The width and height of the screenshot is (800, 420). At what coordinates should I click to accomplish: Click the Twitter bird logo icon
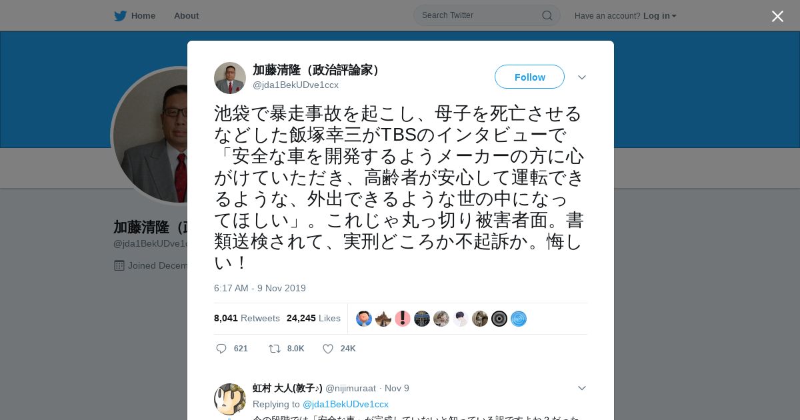coord(120,16)
